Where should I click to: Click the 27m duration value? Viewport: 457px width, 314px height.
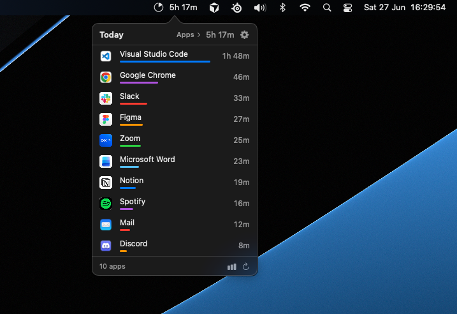pos(242,119)
